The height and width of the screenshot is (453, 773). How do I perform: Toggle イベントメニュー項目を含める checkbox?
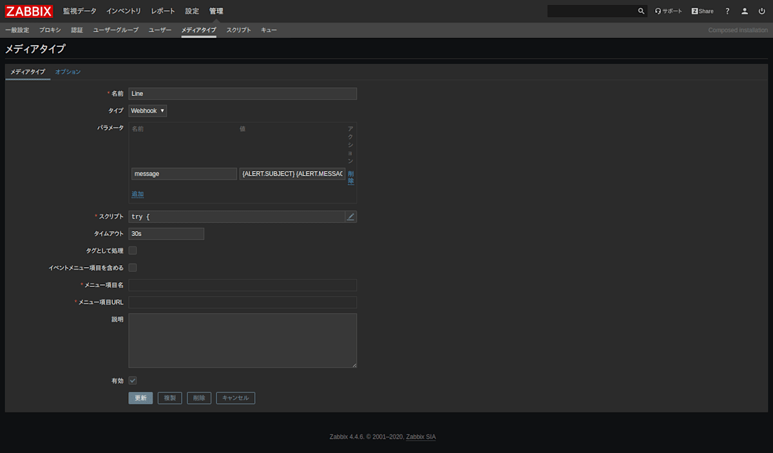(133, 268)
